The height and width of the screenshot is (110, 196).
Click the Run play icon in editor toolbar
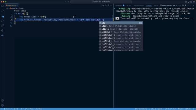103,5
